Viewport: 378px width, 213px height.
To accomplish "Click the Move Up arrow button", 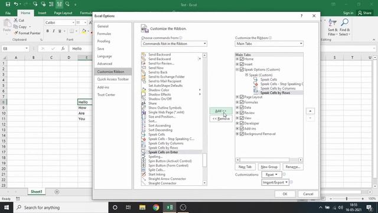I will click(x=310, y=111).
